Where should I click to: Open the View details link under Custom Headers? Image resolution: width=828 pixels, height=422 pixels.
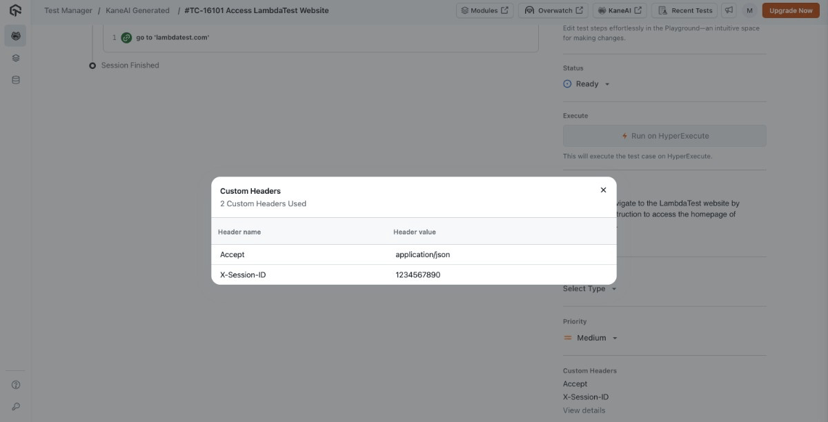[583, 410]
